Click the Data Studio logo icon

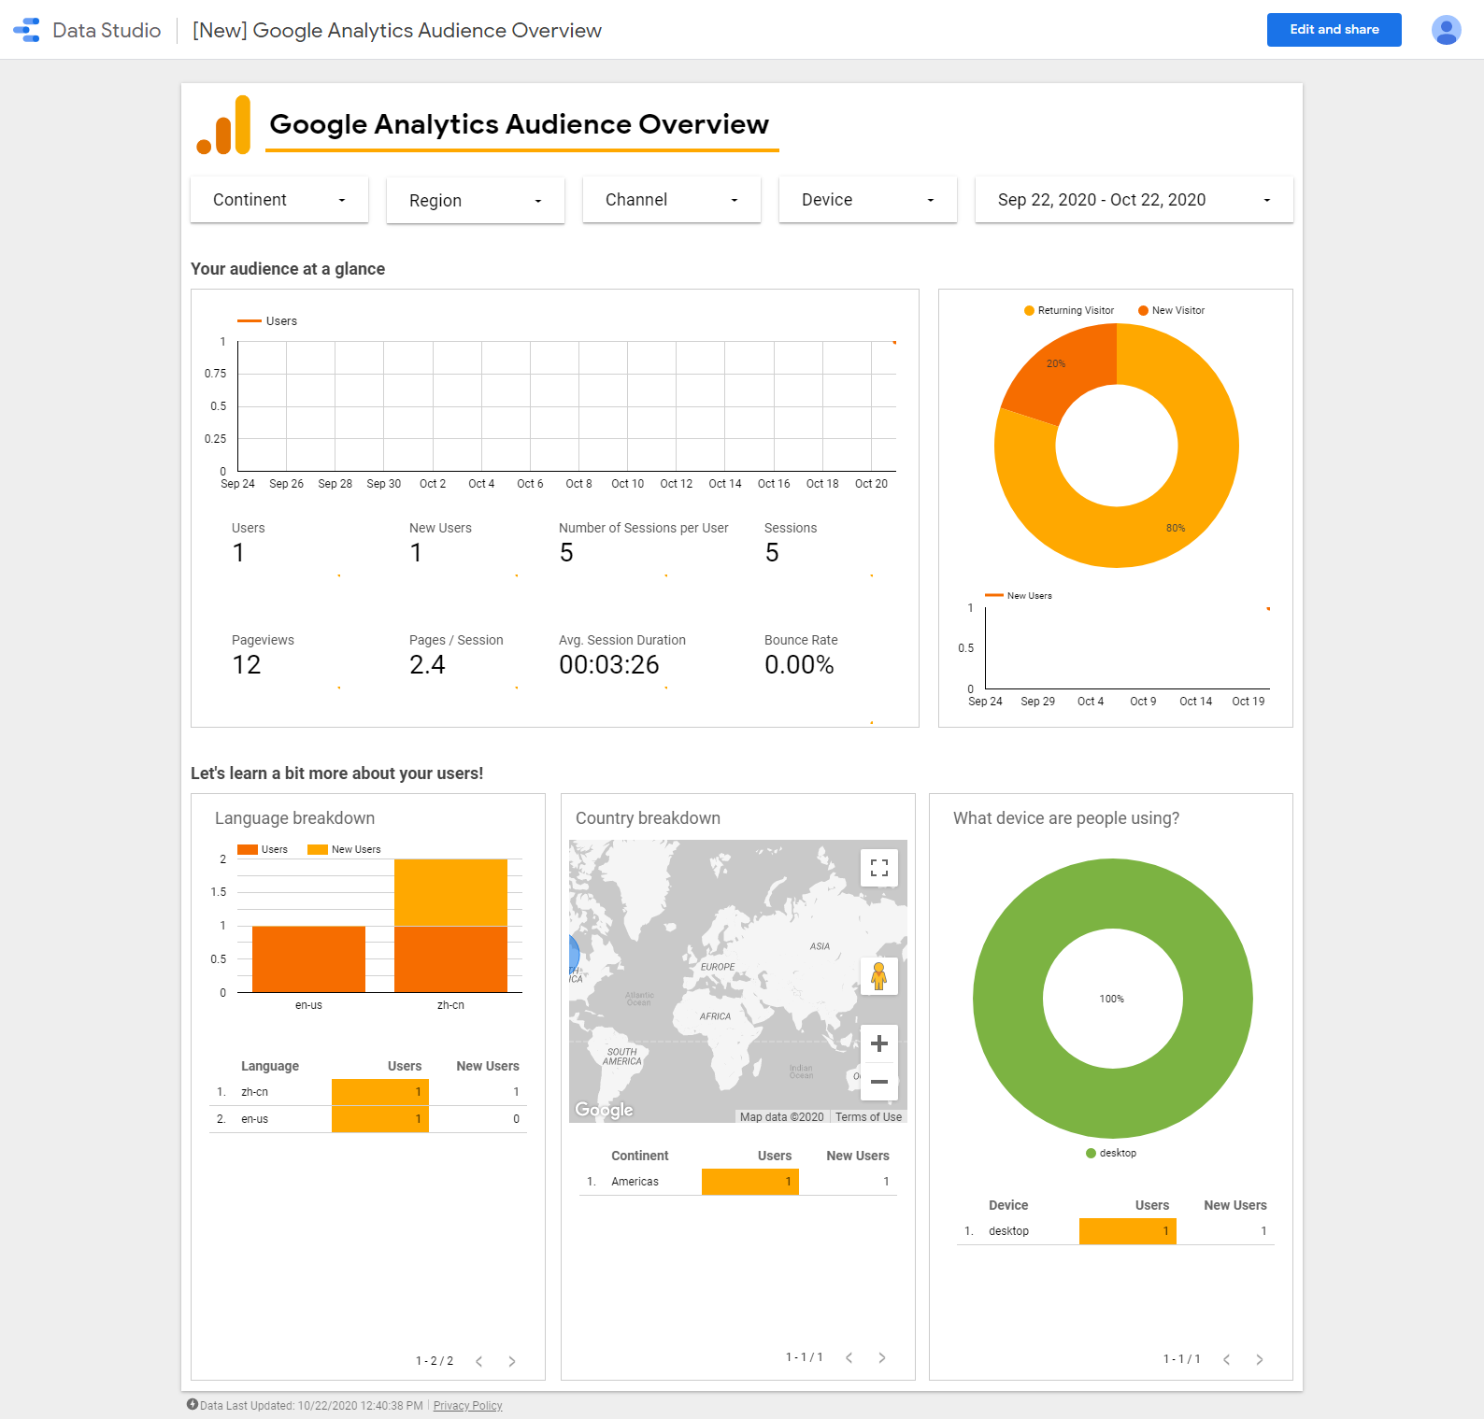point(26,30)
